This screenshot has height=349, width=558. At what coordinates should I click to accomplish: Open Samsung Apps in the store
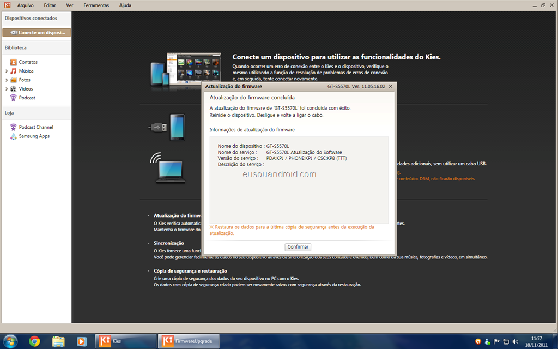(x=34, y=136)
